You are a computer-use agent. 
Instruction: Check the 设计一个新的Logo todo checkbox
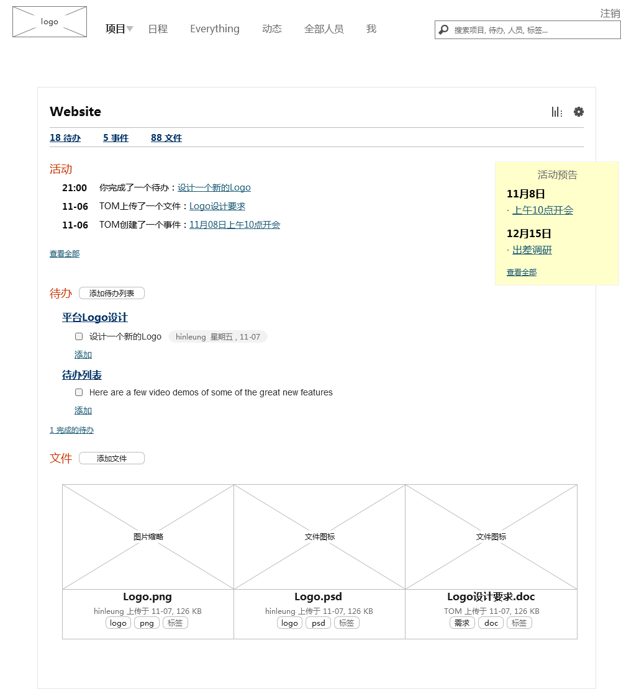79,336
